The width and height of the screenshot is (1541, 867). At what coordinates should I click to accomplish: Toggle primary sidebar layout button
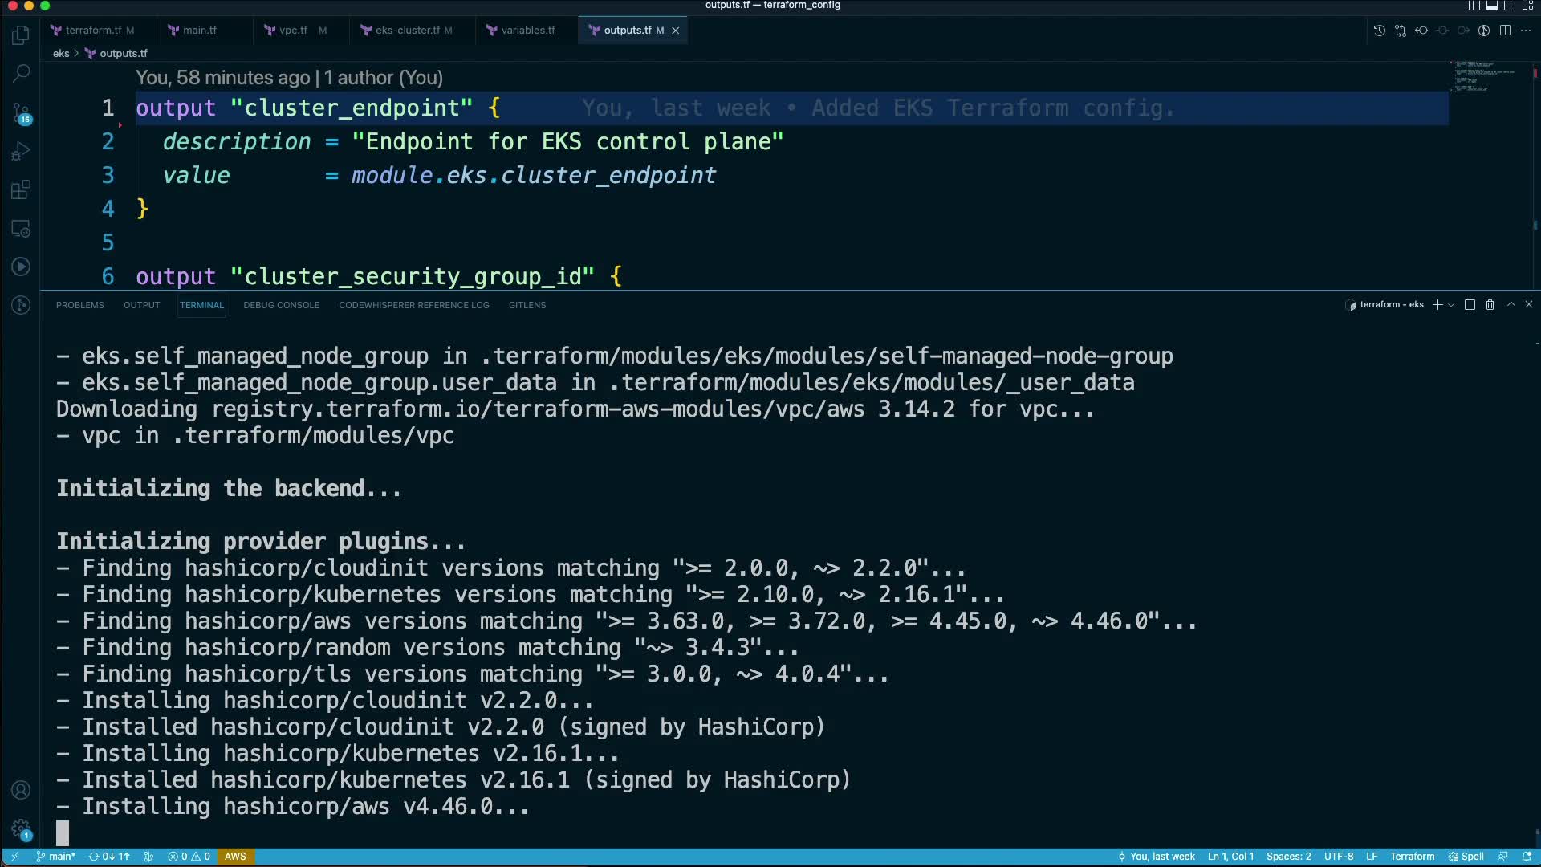pyautogui.click(x=1474, y=6)
